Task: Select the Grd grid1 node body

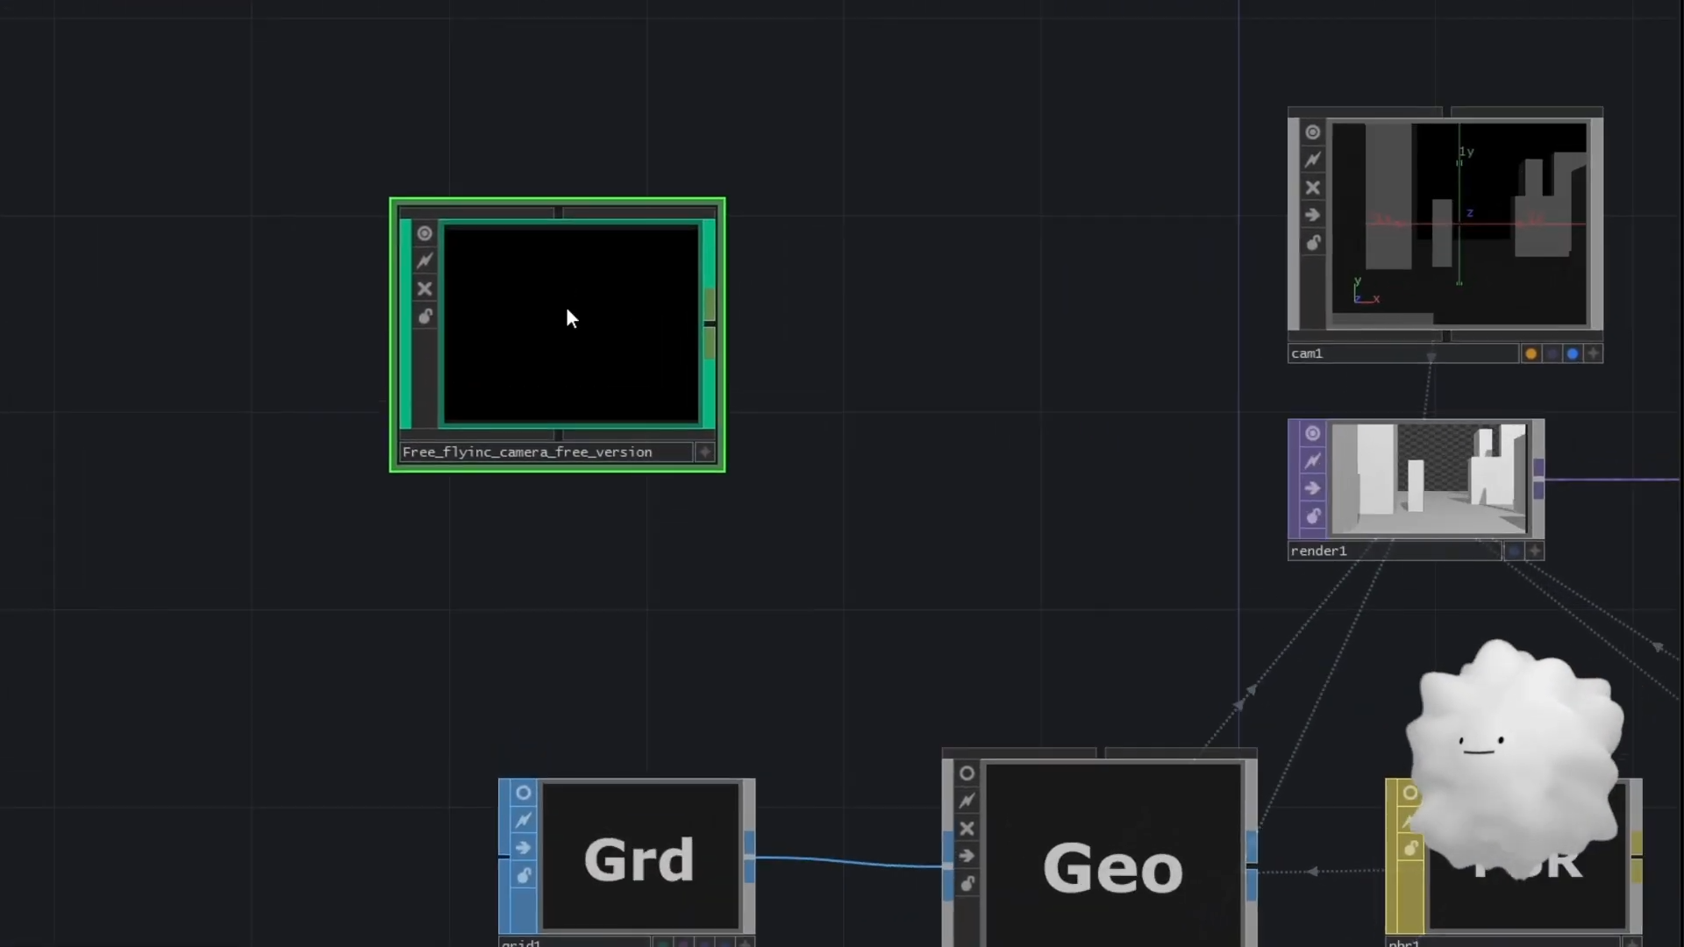Action: (x=640, y=858)
